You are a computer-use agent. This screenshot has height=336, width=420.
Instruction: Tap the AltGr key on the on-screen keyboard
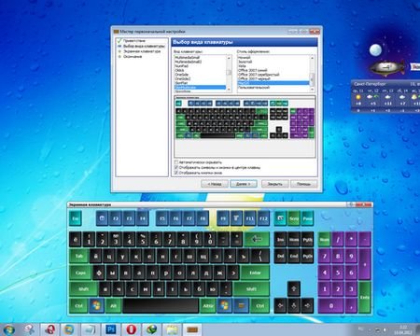point(208,306)
